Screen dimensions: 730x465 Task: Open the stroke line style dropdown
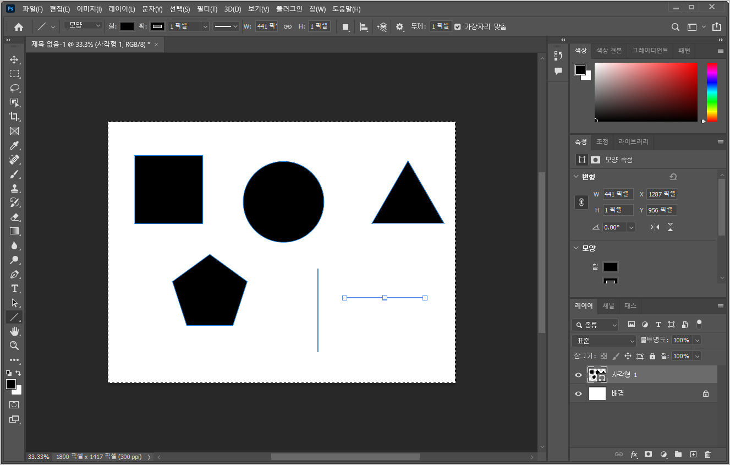pos(226,26)
